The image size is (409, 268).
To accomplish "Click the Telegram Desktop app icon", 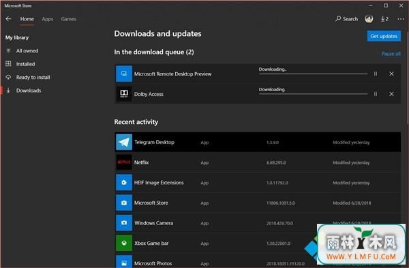I will 124,142.
